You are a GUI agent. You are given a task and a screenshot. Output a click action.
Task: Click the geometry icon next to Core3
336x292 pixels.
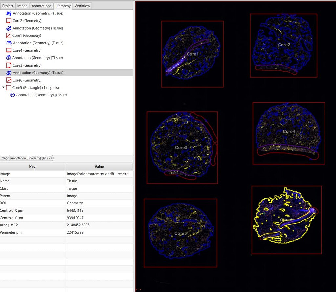coord(8,65)
